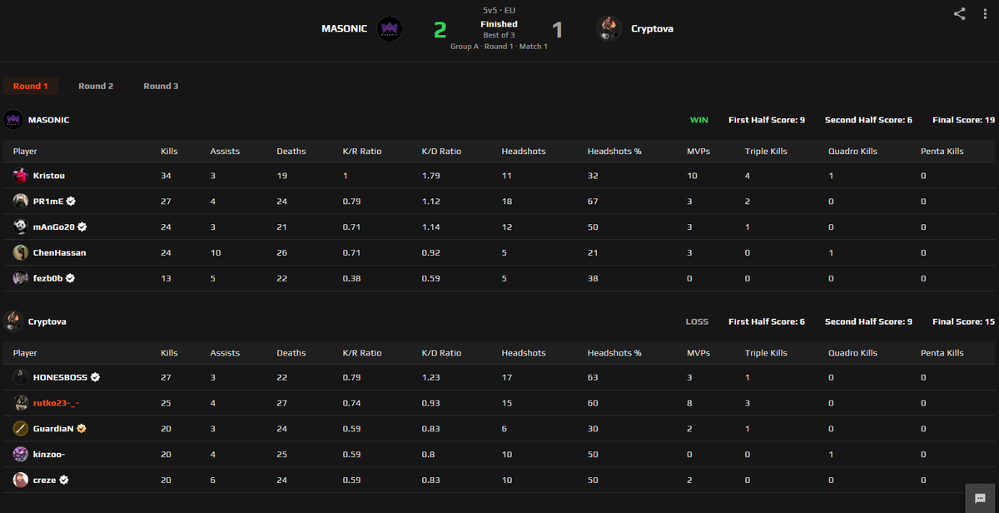The image size is (999, 513).
Task: Click the share icon
Action: 960,13
